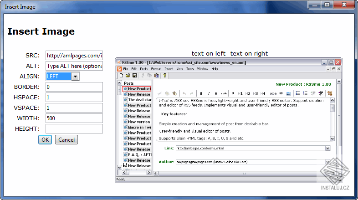The width and height of the screenshot is (358, 200).
Task: Click into the ALT text field
Action: [74, 66]
